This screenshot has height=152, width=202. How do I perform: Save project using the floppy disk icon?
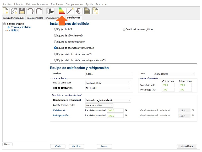pyautogui.click(x=22, y=11)
